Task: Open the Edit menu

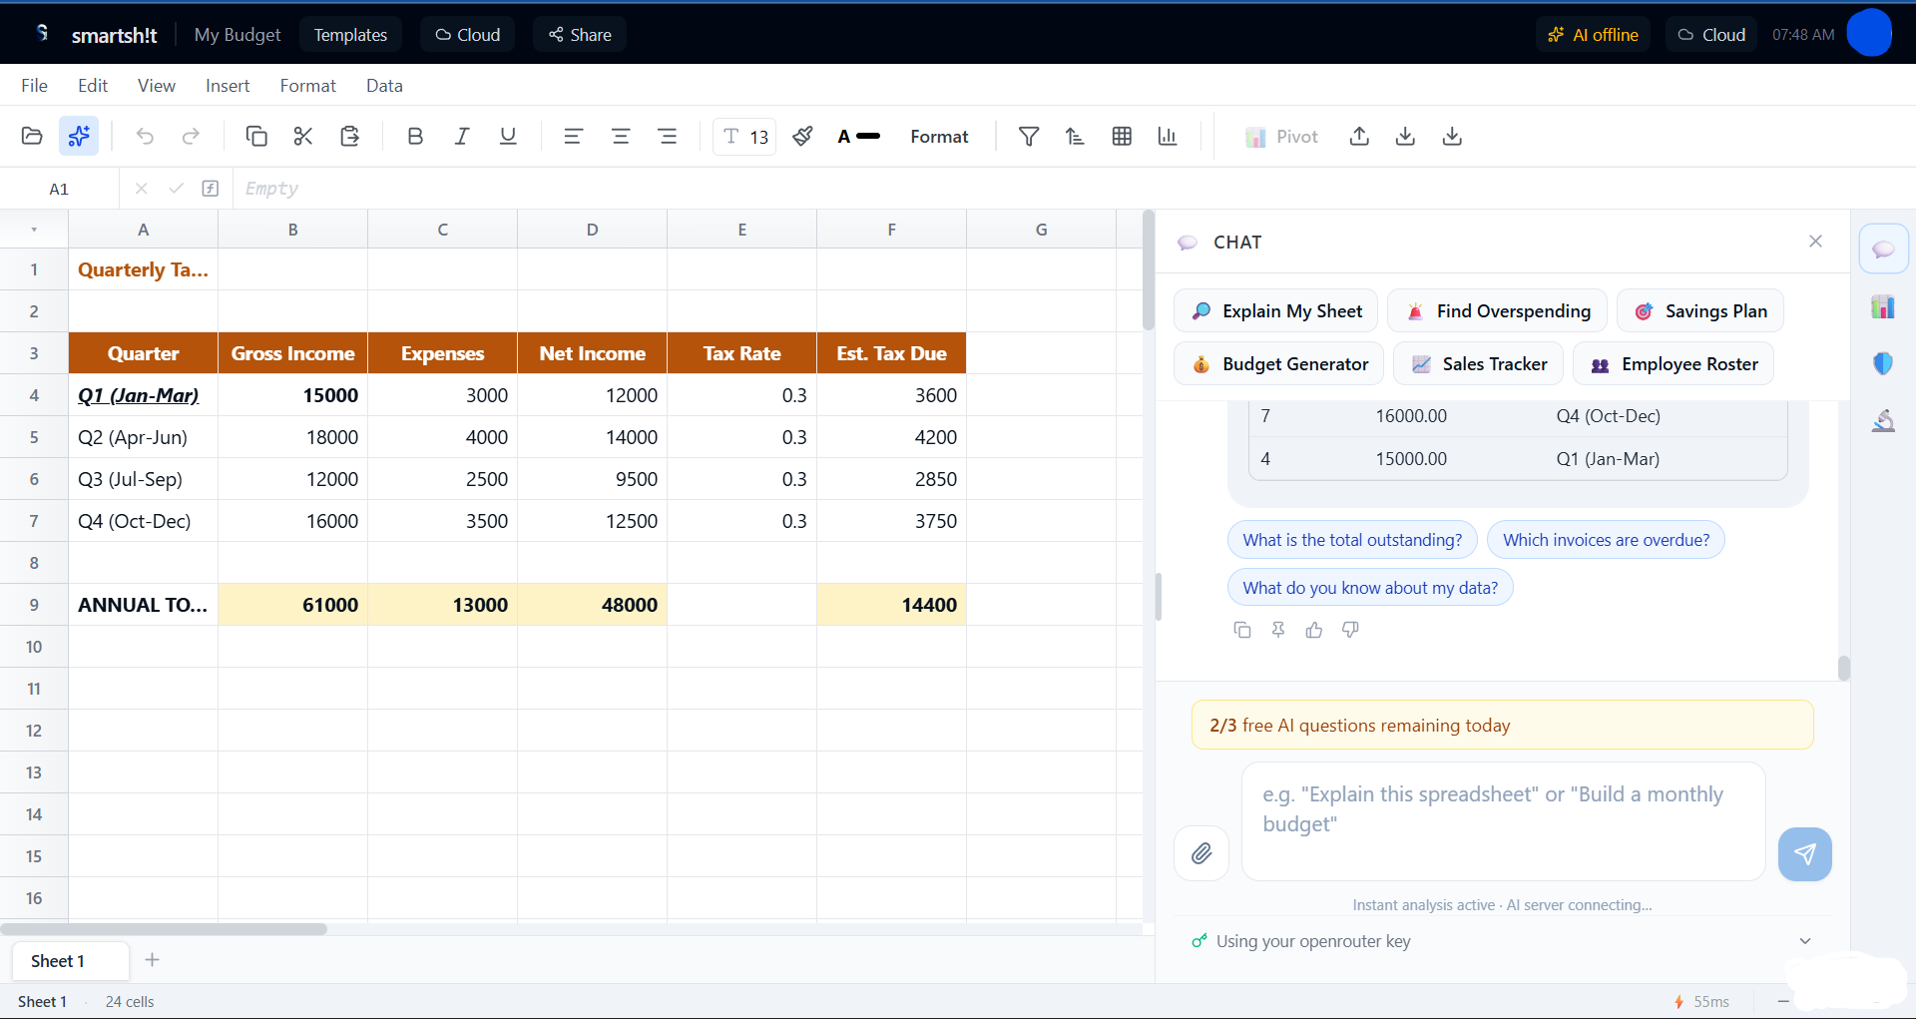Action: click(x=93, y=86)
